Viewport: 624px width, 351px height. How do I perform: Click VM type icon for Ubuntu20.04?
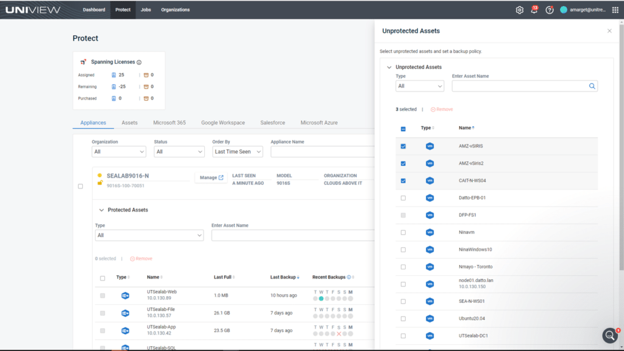430,318
